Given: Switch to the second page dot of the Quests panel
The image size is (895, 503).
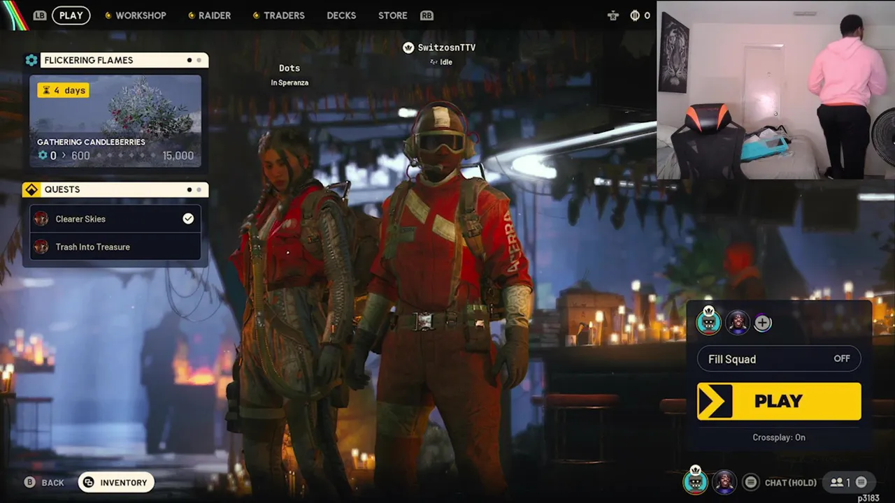Looking at the screenshot, I should (199, 189).
